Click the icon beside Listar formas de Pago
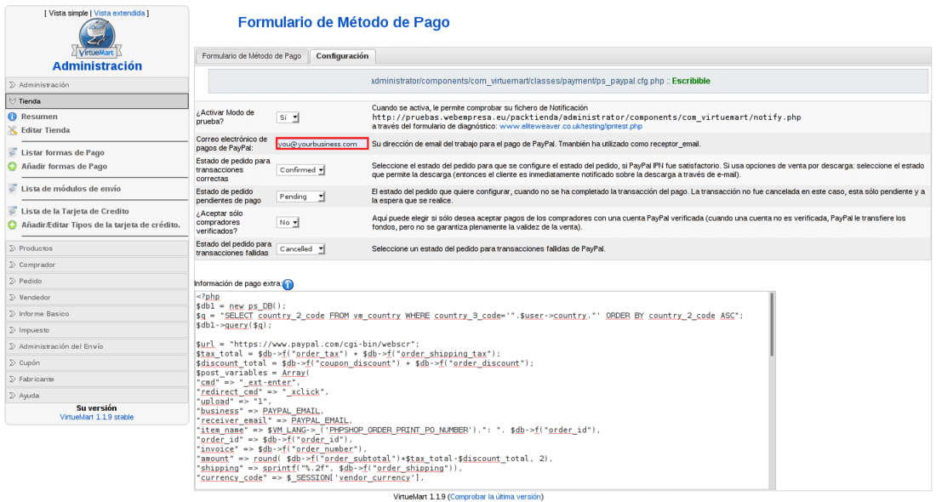The width and height of the screenshot is (936, 502). (13, 152)
